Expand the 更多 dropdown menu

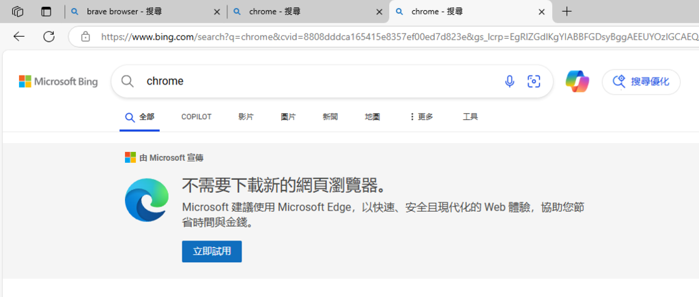tap(420, 117)
